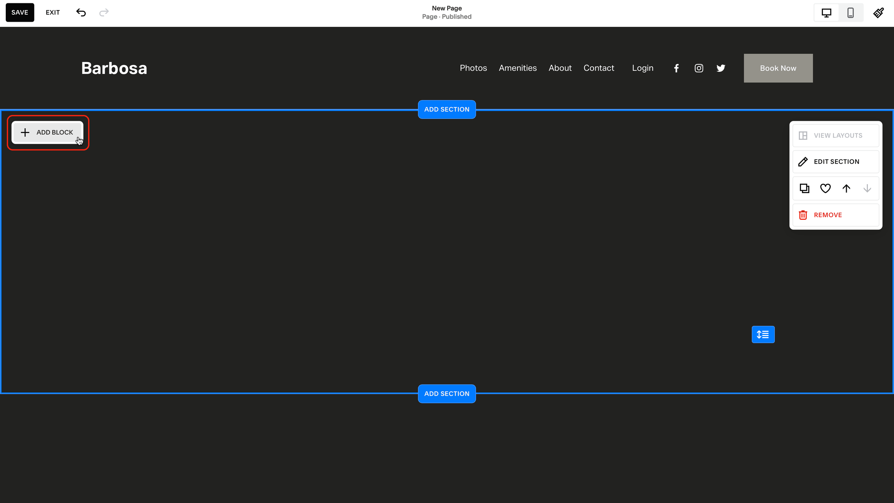Switch to mobile view
The image size is (894, 503).
850,13
